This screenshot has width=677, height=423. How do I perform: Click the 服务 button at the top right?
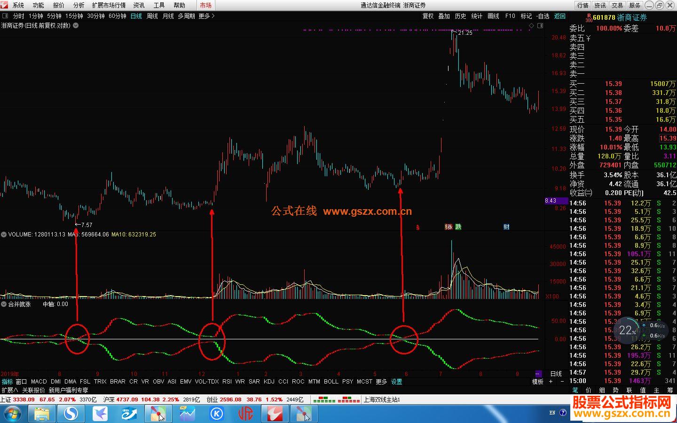(635, 5)
